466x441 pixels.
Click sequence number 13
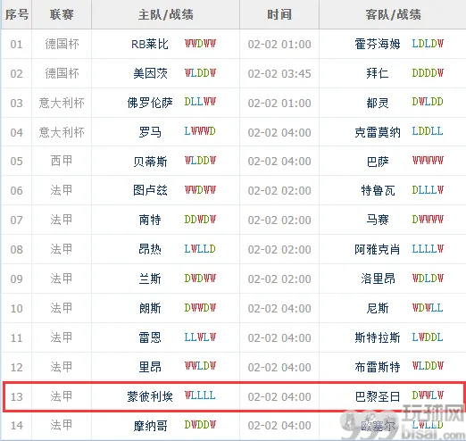[17, 396]
